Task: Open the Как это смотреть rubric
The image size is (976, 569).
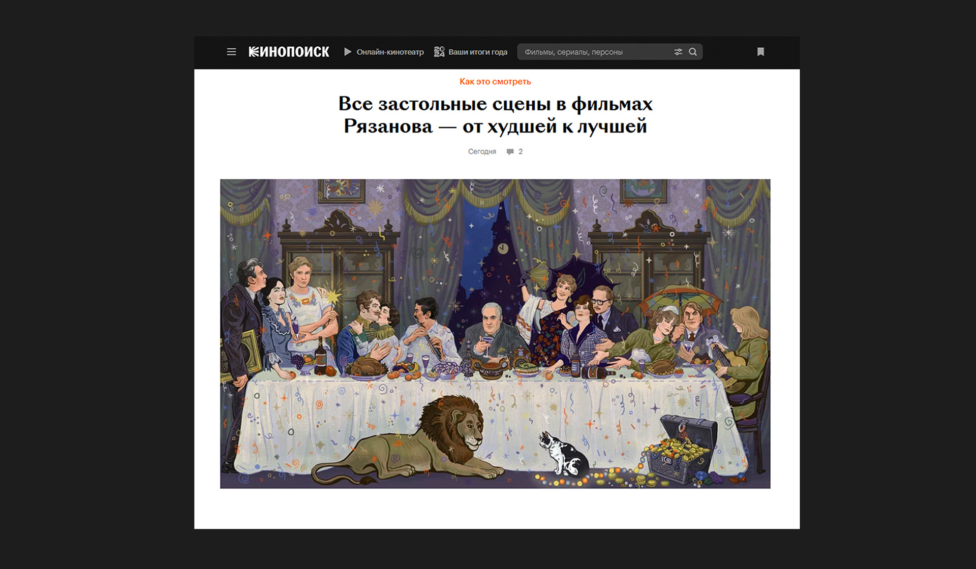Action: [495, 81]
